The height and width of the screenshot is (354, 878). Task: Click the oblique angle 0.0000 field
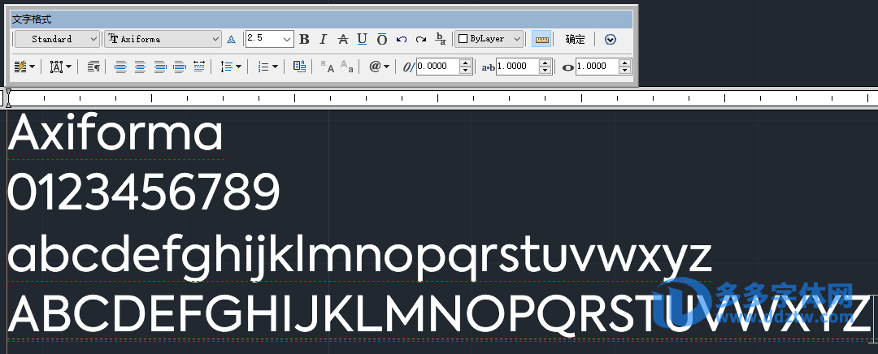(437, 67)
